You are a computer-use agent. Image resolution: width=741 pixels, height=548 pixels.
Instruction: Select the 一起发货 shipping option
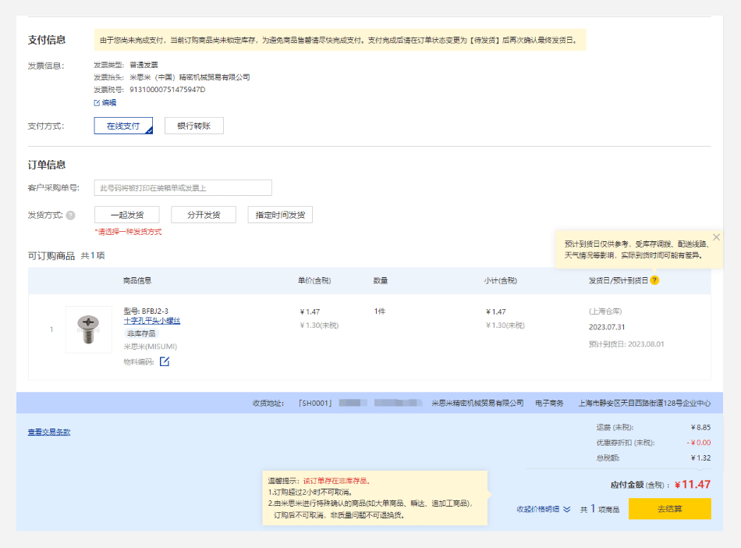click(x=126, y=215)
